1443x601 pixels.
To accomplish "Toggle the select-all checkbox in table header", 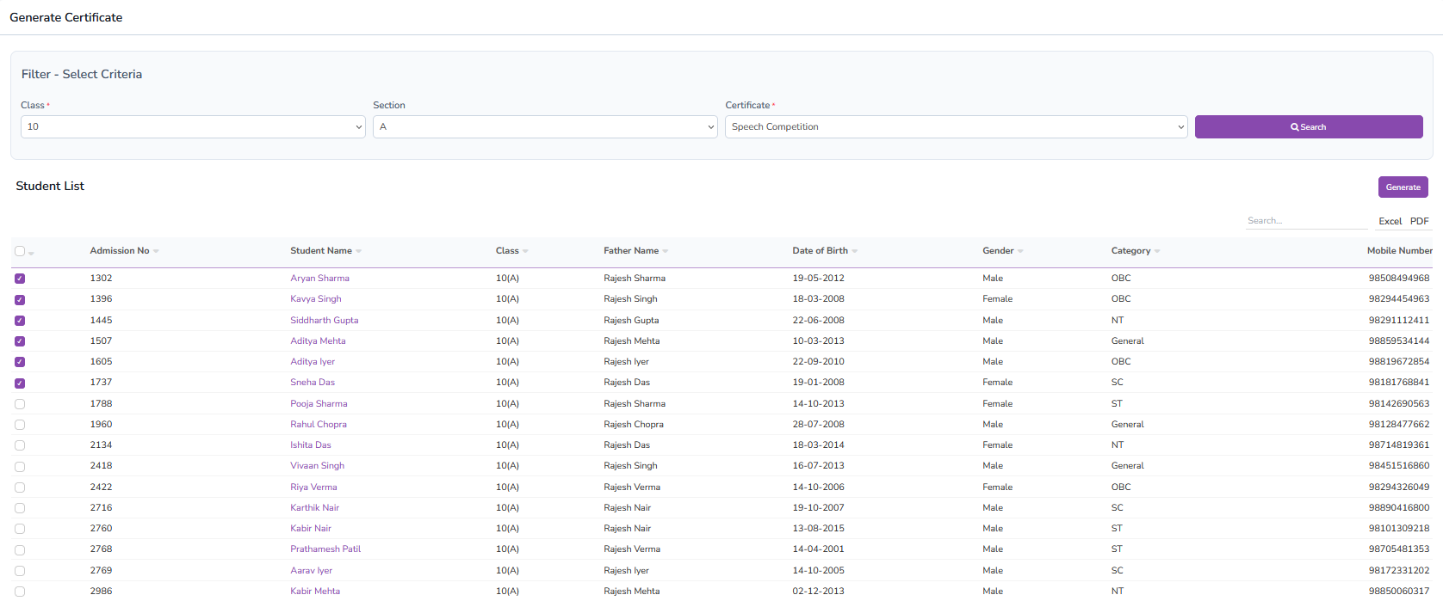I will (x=20, y=251).
